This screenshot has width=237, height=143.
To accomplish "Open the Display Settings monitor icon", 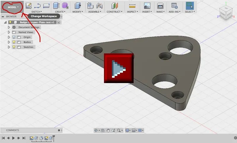I will [127, 130].
